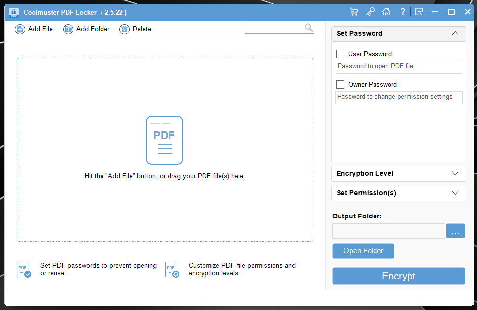Browse for output folder with ellipsis button
Screen dimensions: 477x310
pyautogui.click(x=455, y=231)
